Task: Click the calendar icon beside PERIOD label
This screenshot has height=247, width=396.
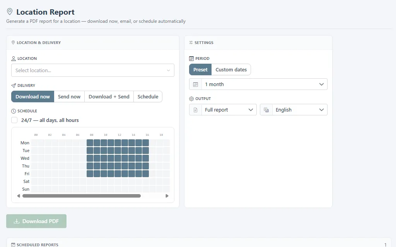Action: pos(191,59)
